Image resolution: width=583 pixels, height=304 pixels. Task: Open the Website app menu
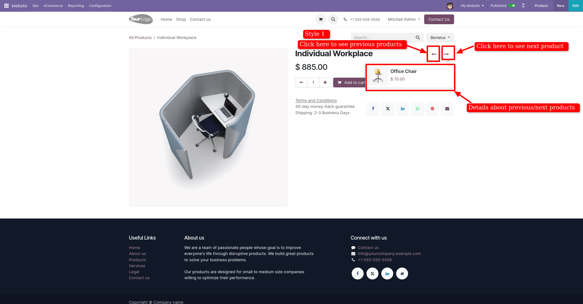pyautogui.click(x=19, y=6)
